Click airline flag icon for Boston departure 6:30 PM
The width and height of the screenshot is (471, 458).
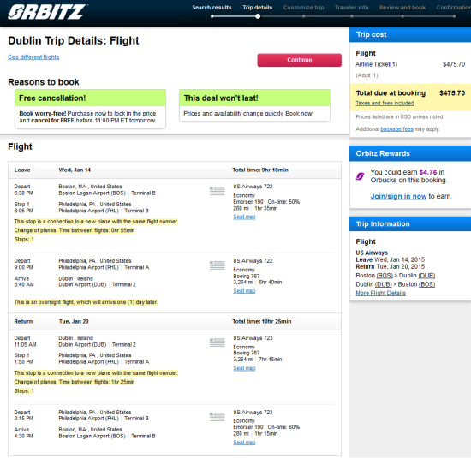pos(218,191)
